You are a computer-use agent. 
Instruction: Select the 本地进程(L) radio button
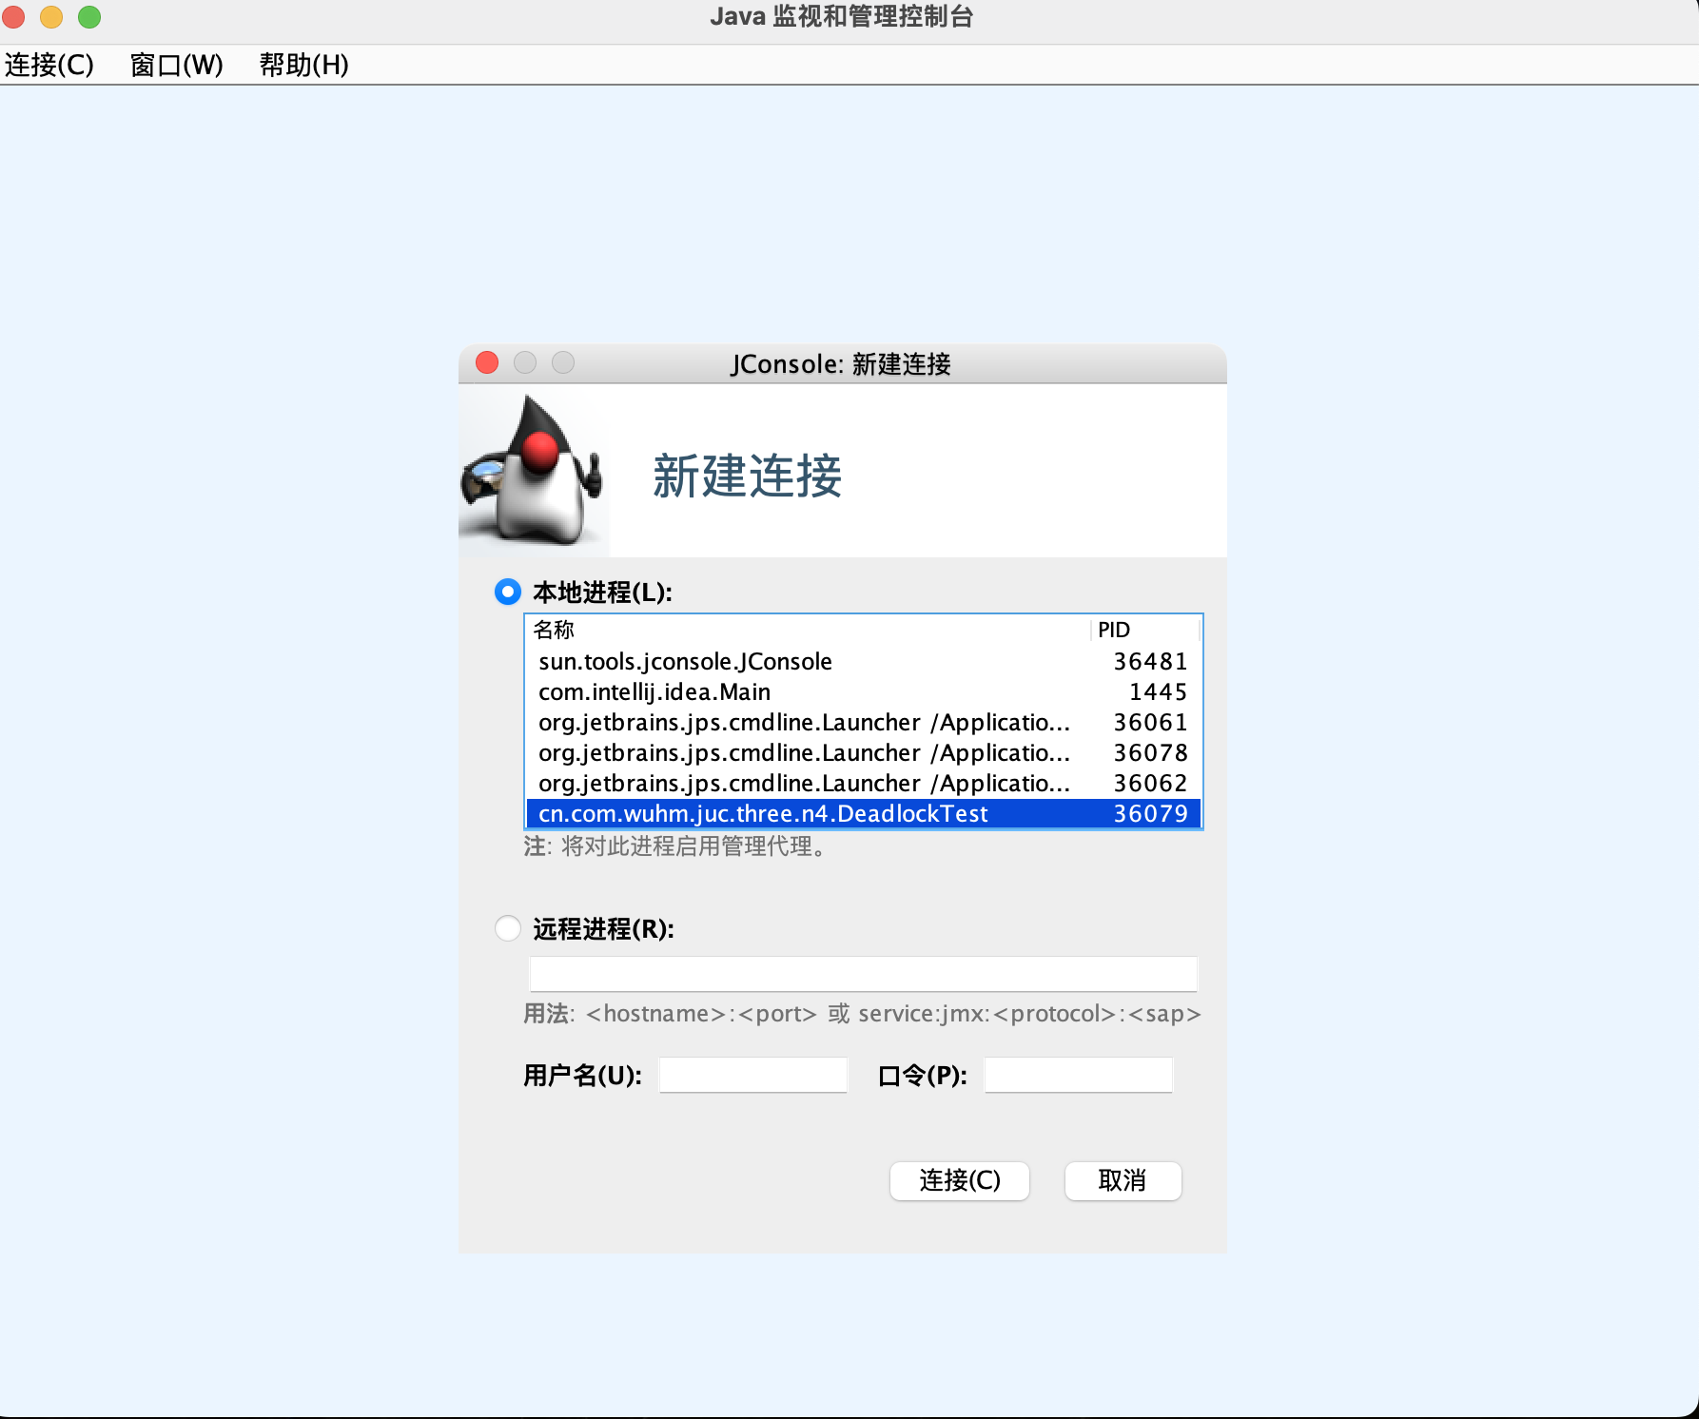tap(508, 592)
